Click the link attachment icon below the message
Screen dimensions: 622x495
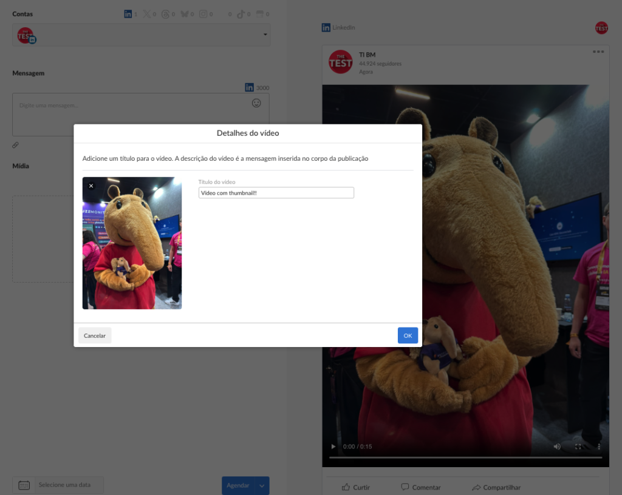pyautogui.click(x=16, y=145)
